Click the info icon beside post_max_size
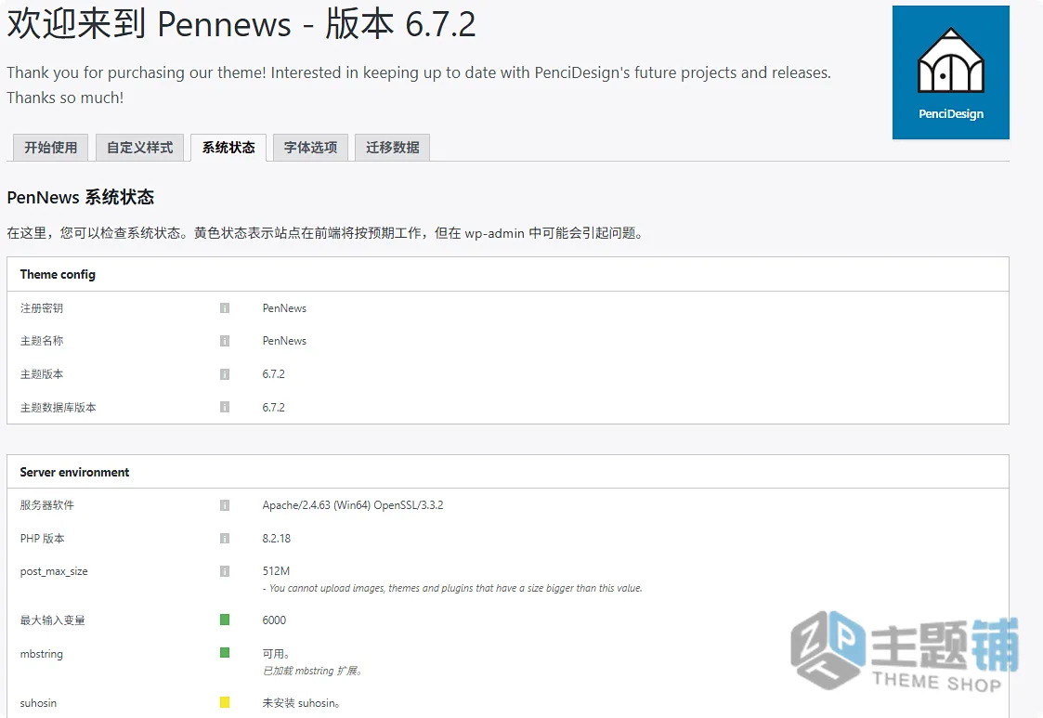The height and width of the screenshot is (718, 1043). pos(225,571)
